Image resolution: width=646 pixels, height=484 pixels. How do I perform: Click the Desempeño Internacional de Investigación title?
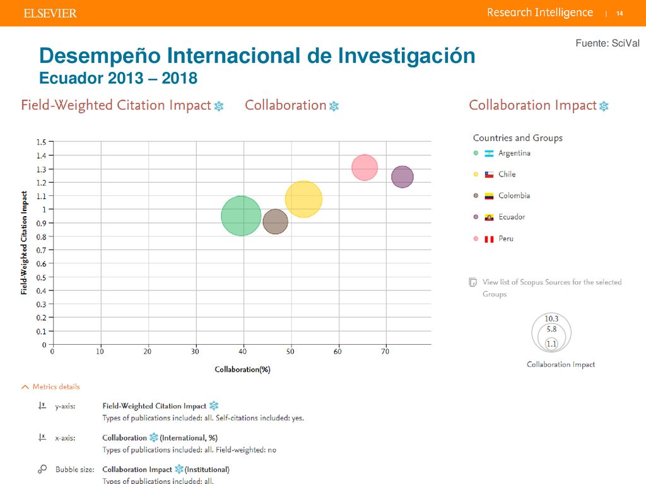[x=257, y=56]
